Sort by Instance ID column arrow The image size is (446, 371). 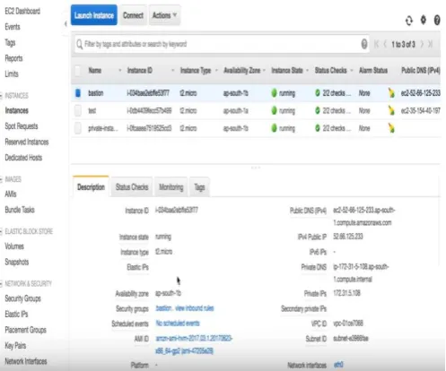172,71
